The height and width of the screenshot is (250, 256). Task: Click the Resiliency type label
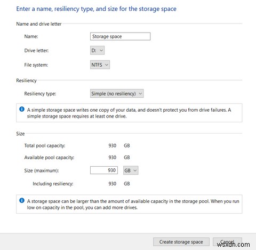click(40, 93)
